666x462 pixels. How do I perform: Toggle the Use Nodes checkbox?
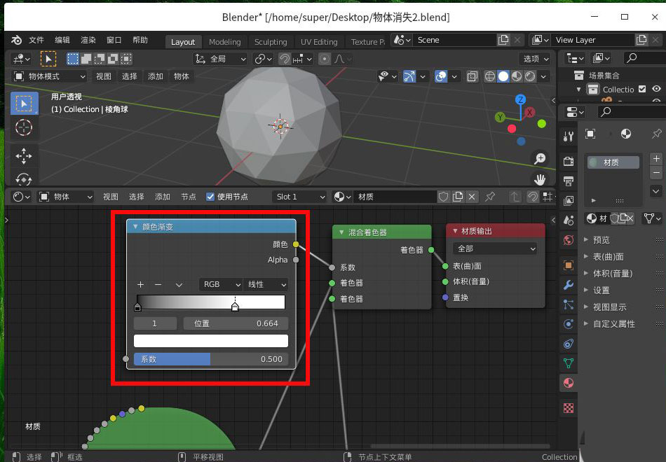(210, 197)
